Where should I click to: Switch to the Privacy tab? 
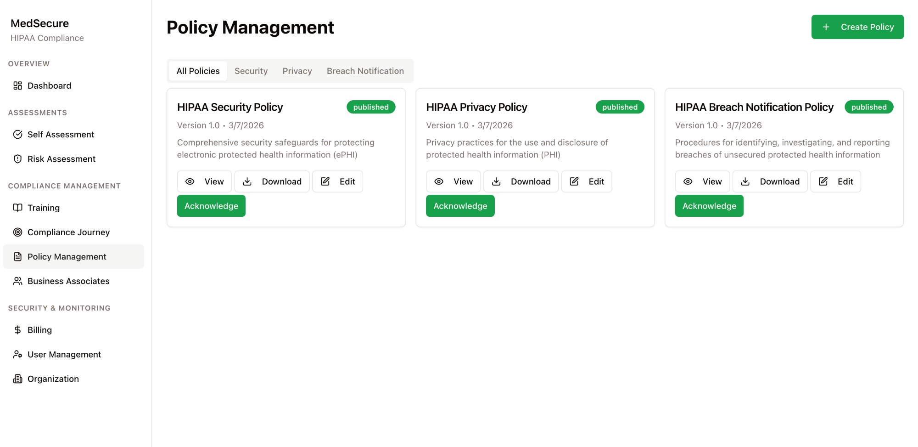point(297,71)
